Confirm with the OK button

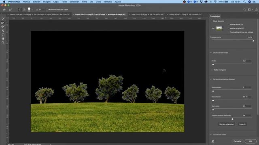pos(251,141)
